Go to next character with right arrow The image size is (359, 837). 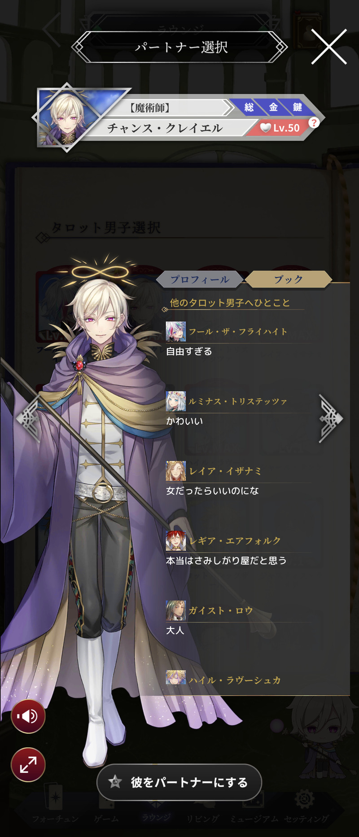coord(331,418)
